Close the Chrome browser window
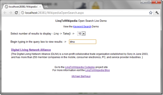Screen dimensions: 163x95 point(156,2)
